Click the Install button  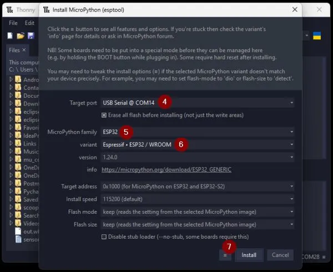click(x=249, y=255)
